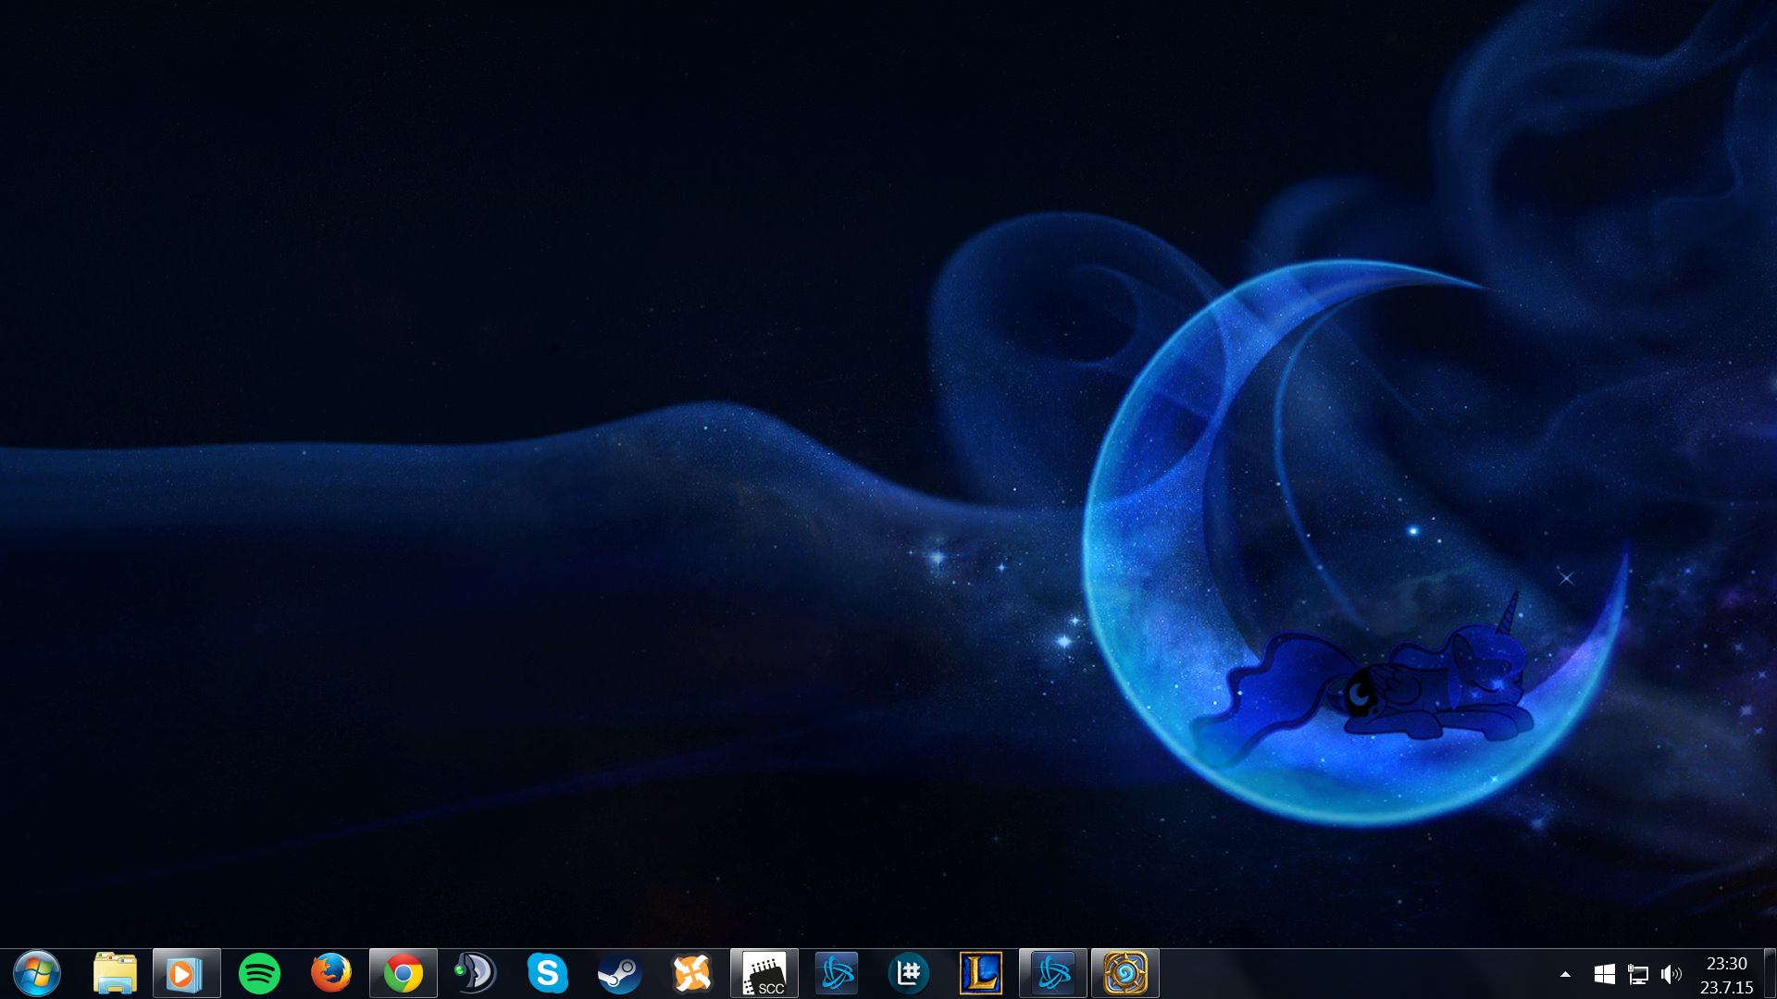Screen dimensions: 1777x999
Task: Open Windows Explorer from the taskbar
Action: tap(115, 973)
